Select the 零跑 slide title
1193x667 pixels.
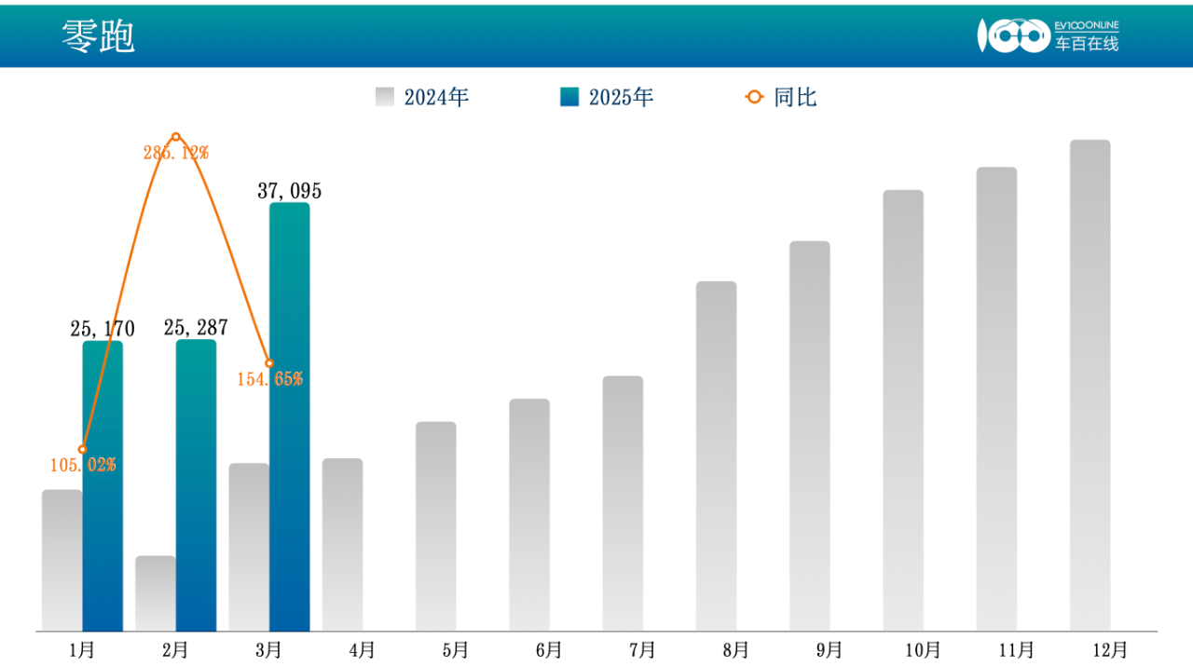pos(98,36)
